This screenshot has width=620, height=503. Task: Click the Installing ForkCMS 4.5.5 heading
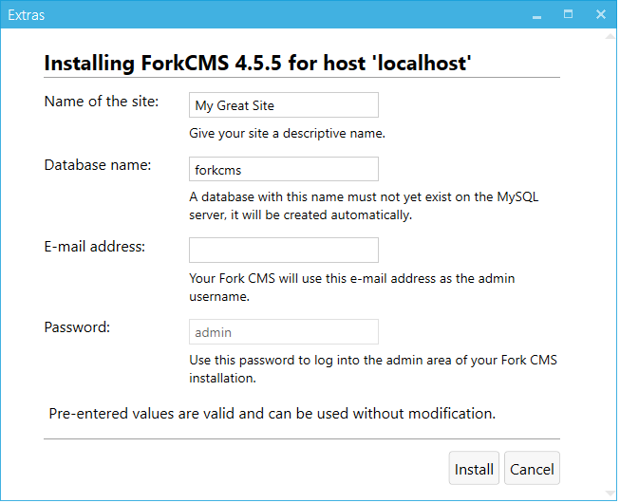coord(257,64)
